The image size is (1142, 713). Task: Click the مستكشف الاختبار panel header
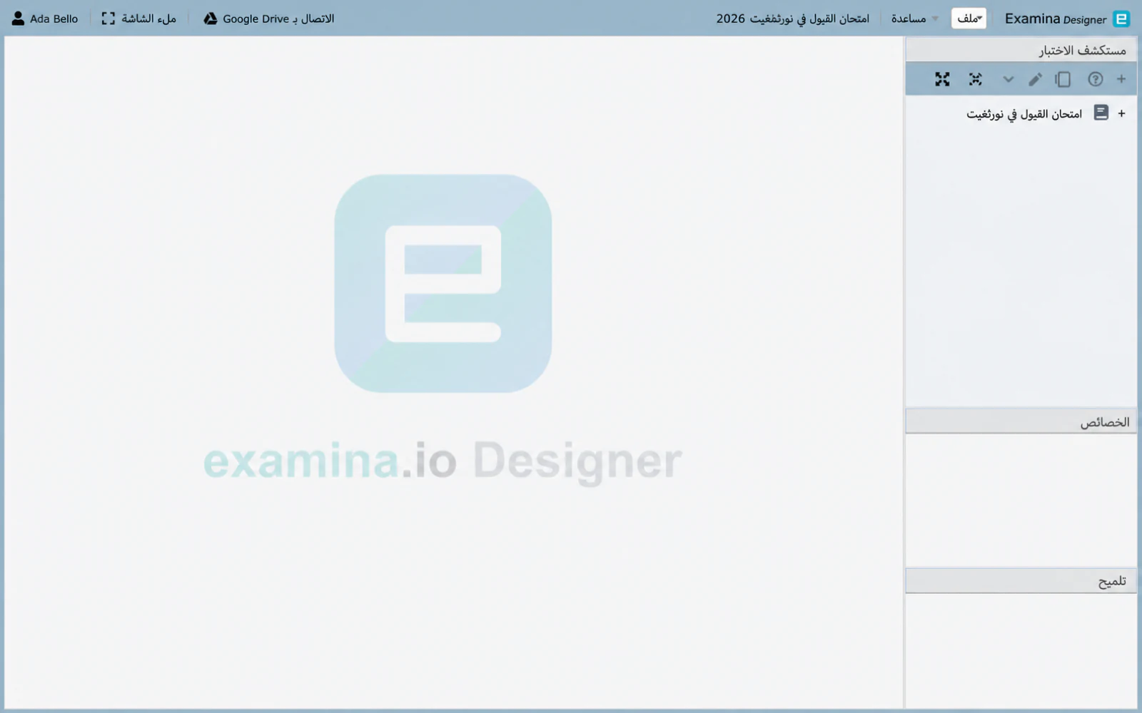tap(1021, 50)
